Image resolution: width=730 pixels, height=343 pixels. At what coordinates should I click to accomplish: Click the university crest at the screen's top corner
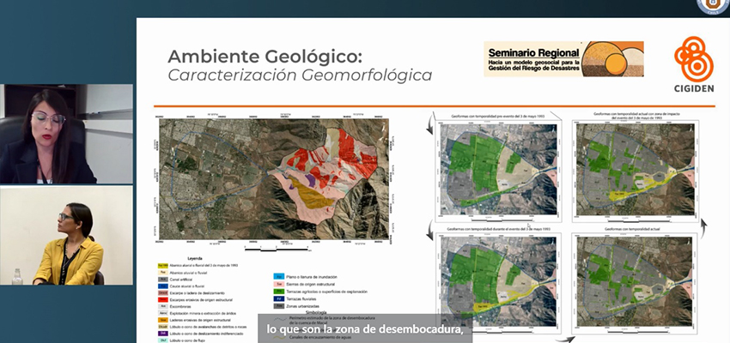click(x=713, y=6)
